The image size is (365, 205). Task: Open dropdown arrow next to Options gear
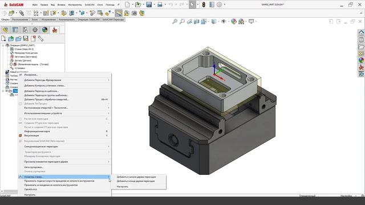224,5
